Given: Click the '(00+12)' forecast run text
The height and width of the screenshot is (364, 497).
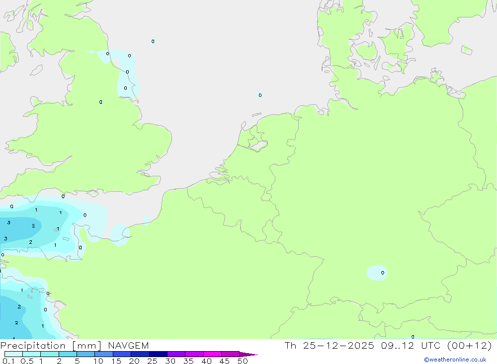Looking at the screenshot, I should click(470, 345).
